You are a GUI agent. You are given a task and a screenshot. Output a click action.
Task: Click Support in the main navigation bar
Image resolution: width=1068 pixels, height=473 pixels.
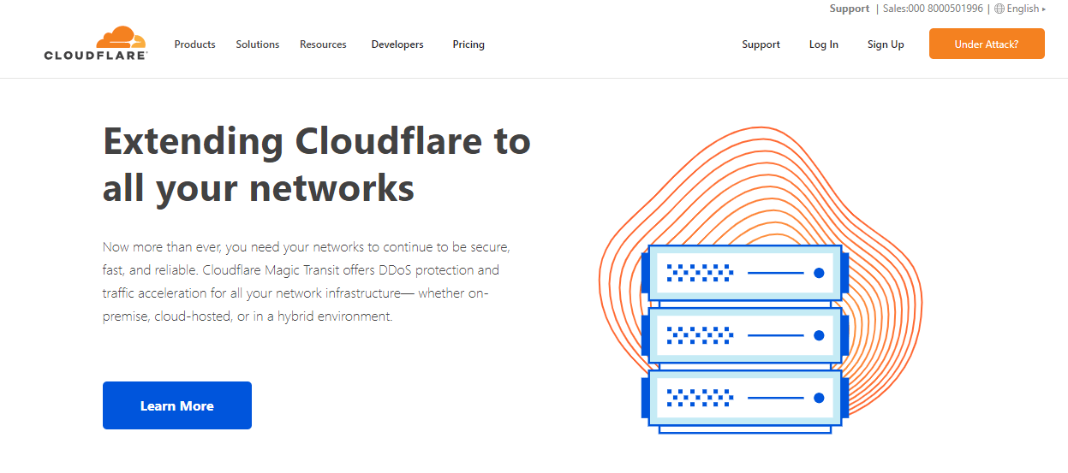point(761,44)
